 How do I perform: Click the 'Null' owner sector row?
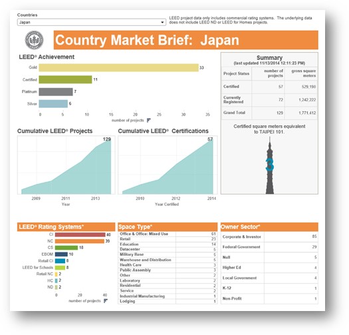coord(269,257)
